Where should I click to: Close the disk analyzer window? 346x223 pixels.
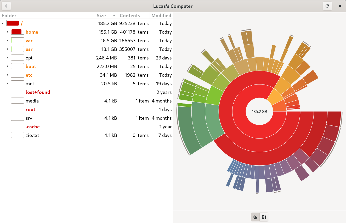[x=340, y=6]
